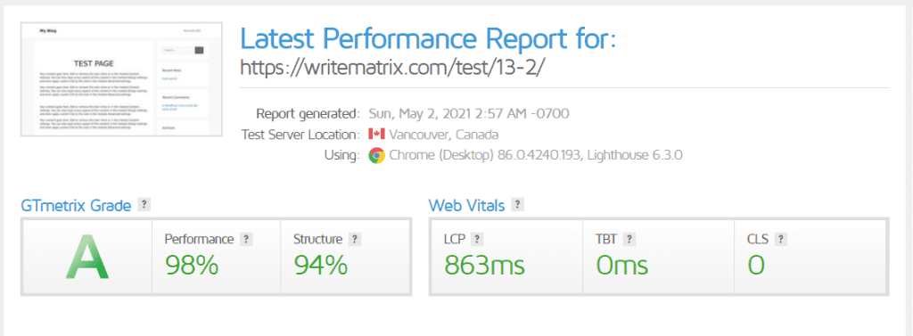This screenshot has height=336, width=913.
Task: Click the Chrome browser icon
Action: (377, 155)
